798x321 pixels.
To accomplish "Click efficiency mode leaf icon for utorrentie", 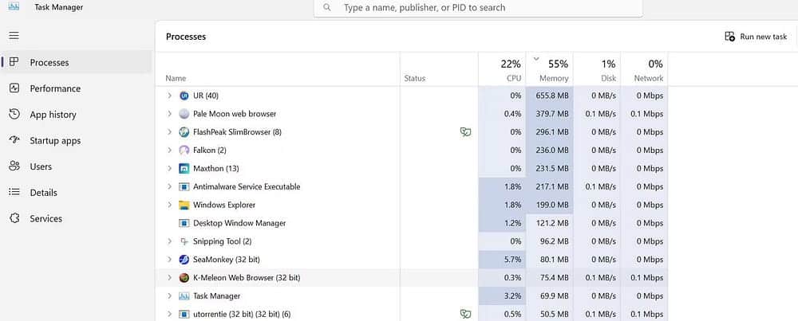I will click(x=465, y=314).
